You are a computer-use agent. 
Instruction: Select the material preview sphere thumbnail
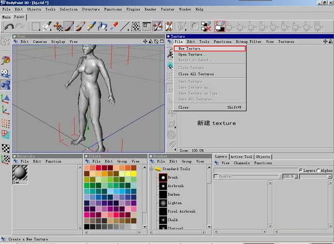pyautogui.click(x=20, y=173)
